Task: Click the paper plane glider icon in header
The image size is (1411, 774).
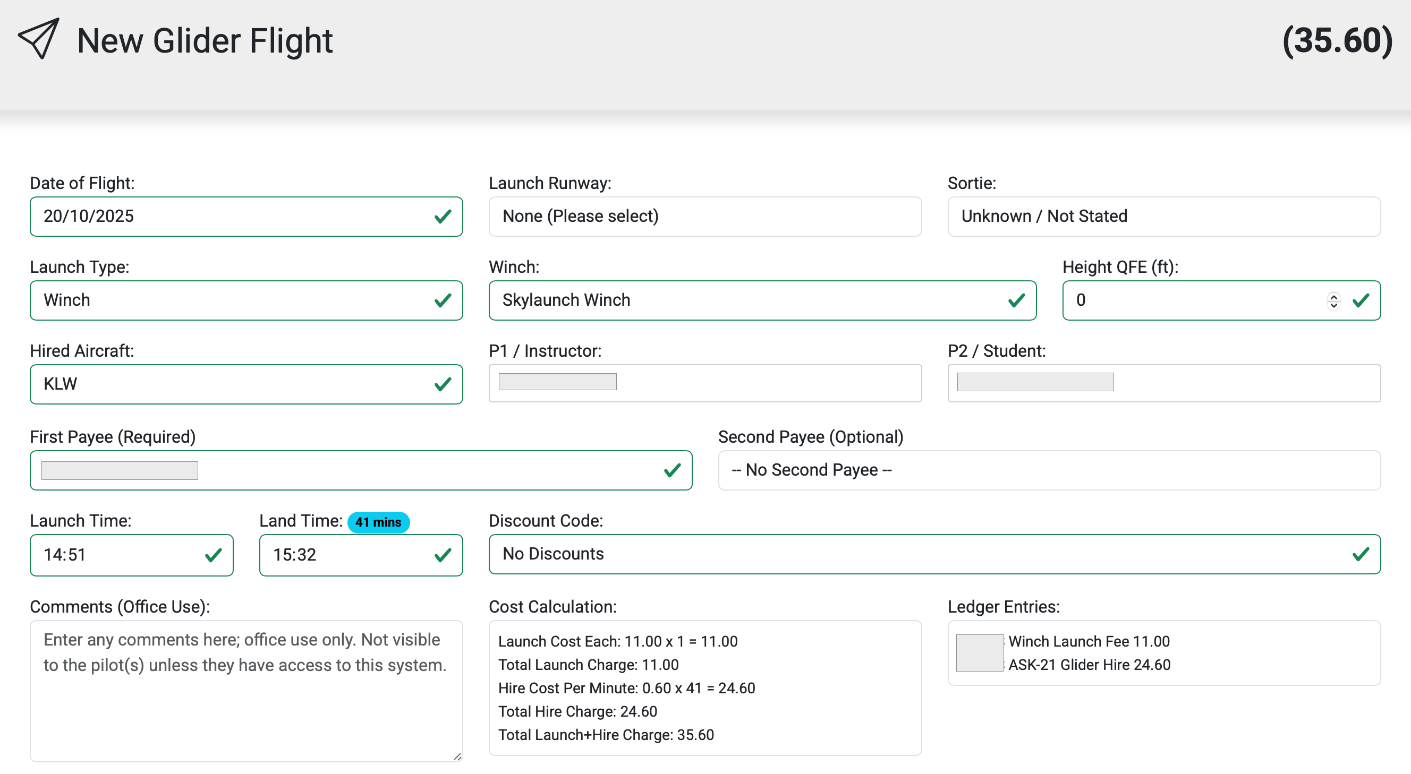Action: point(39,39)
